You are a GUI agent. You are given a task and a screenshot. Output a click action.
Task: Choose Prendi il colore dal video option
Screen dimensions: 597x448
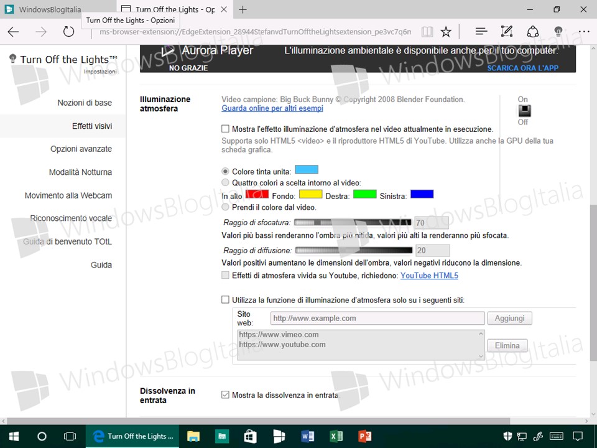225,207
